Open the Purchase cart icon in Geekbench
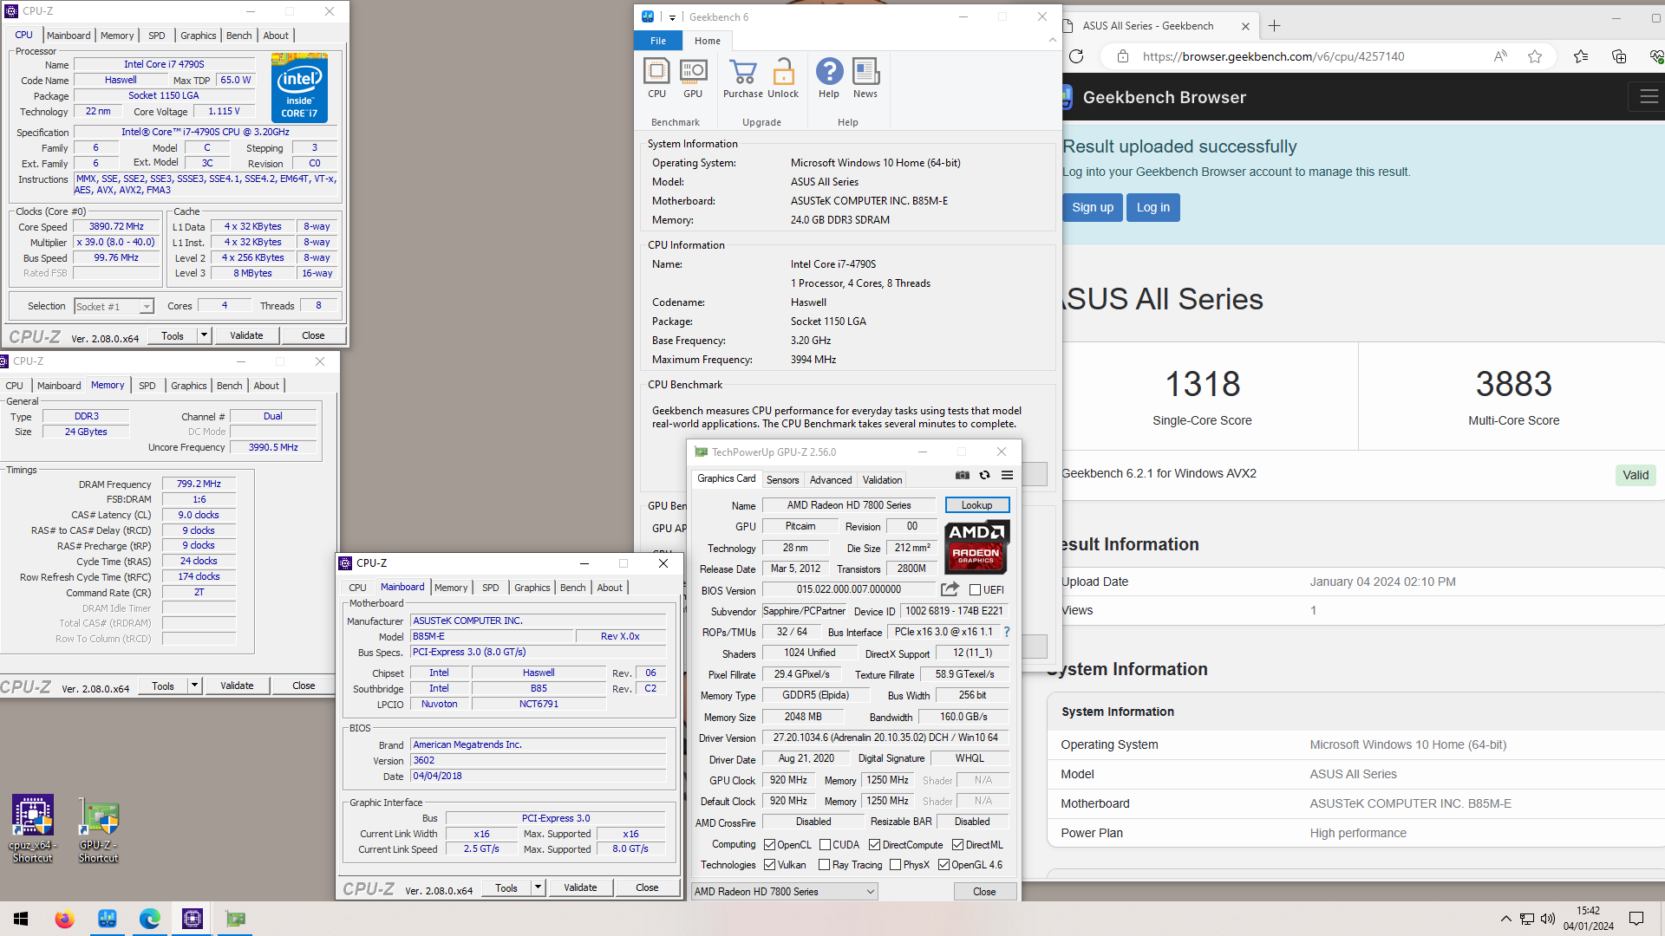Image resolution: width=1665 pixels, height=936 pixels. (743, 77)
